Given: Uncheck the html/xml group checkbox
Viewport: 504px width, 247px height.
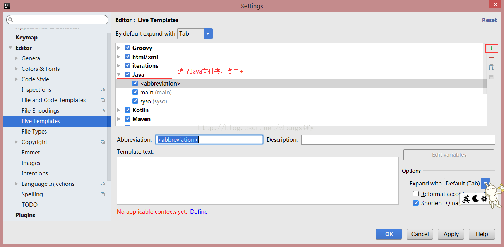Looking at the screenshot, I should pyautogui.click(x=127, y=57).
